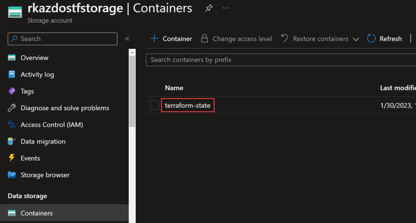Click the Refresh button
Viewport: 416px width, 223px height.
point(384,39)
